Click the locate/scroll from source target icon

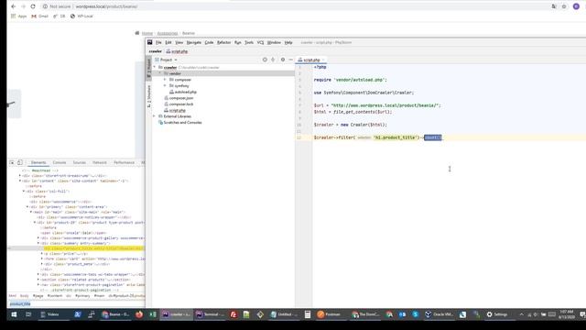265,60
